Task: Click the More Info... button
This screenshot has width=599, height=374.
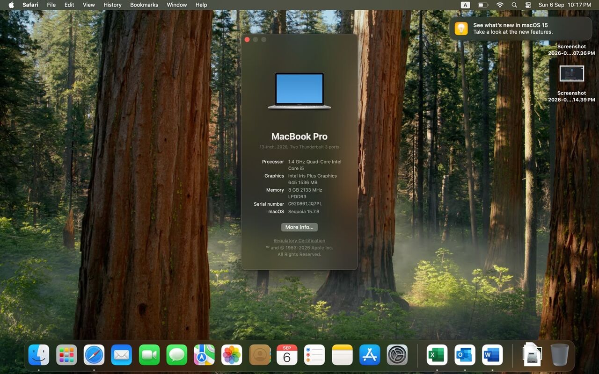Action: click(299, 227)
